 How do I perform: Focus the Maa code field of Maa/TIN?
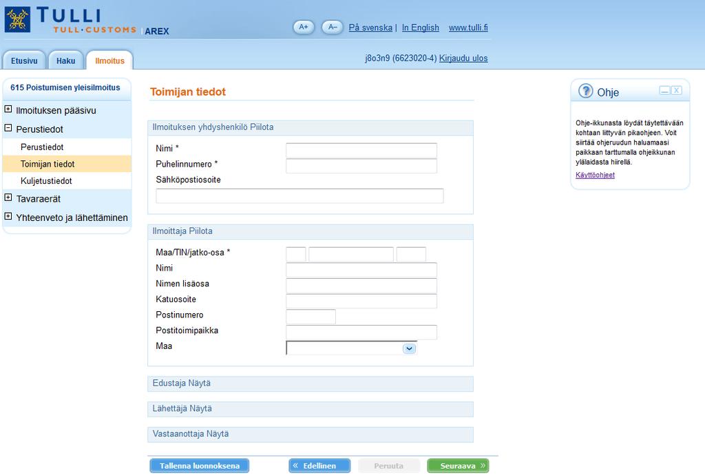click(296, 254)
